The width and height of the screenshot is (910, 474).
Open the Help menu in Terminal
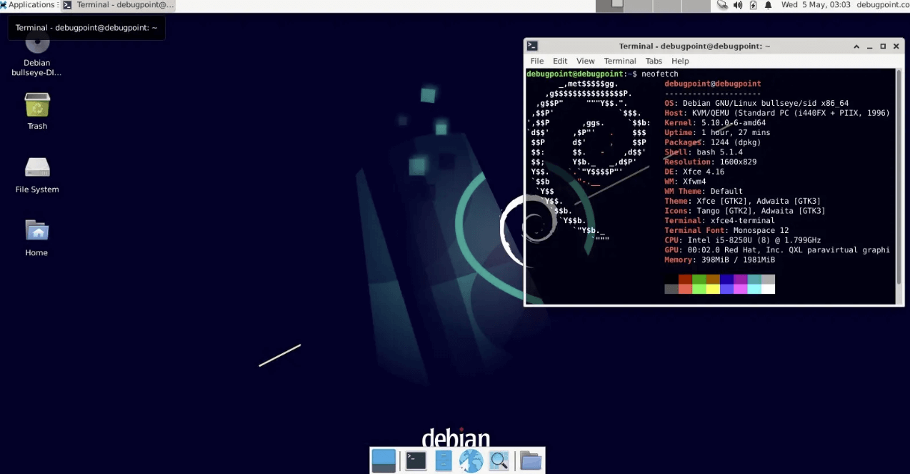click(680, 61)
